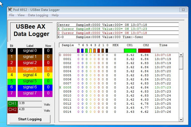This screenshot has height=127, width=191.
Task: Click the green CH1 column swatch
Action: (x=130, y=51)
